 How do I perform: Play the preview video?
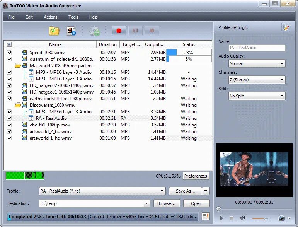click(x=221, y=218)
